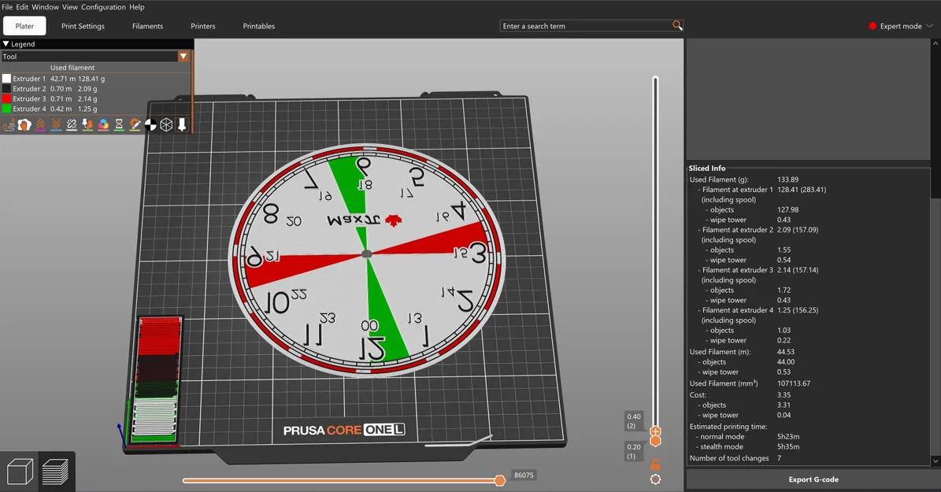This screenshot has height=492, width=941.
Task: Click the deretractions down-arrows icon
Action: 56,125
